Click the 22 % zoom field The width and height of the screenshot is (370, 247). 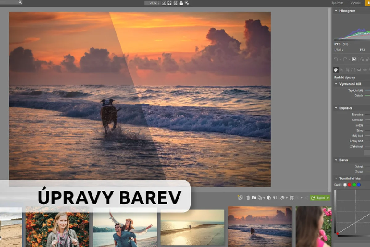click(x=151, y=3)
